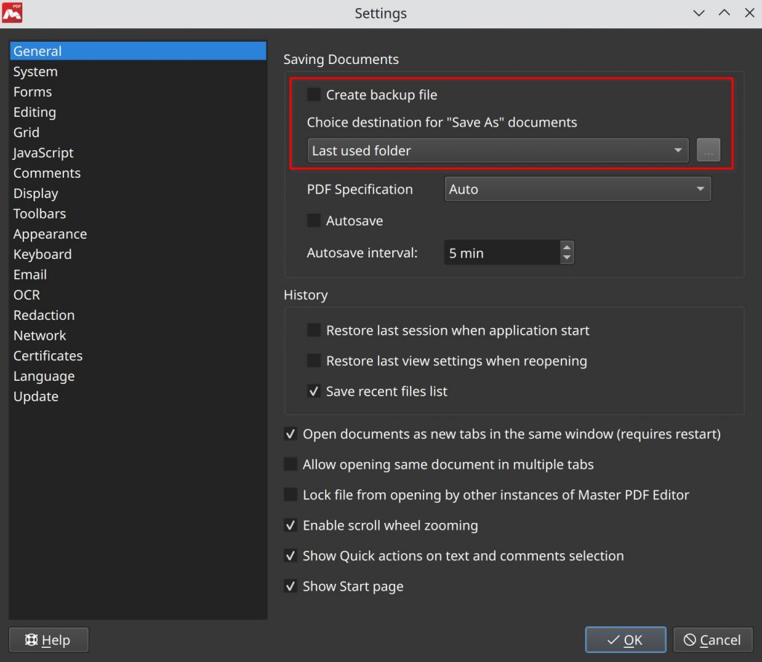Open the JavaScript settings category

point(138,152)
